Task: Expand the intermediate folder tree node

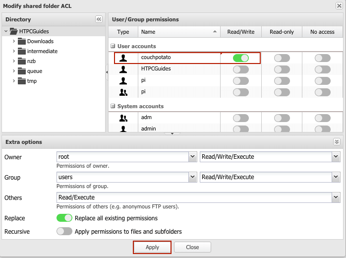Action: 14,51
